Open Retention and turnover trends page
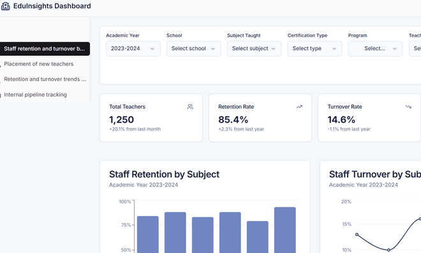This screenshot has height=253, width=421. pos(45,79)
